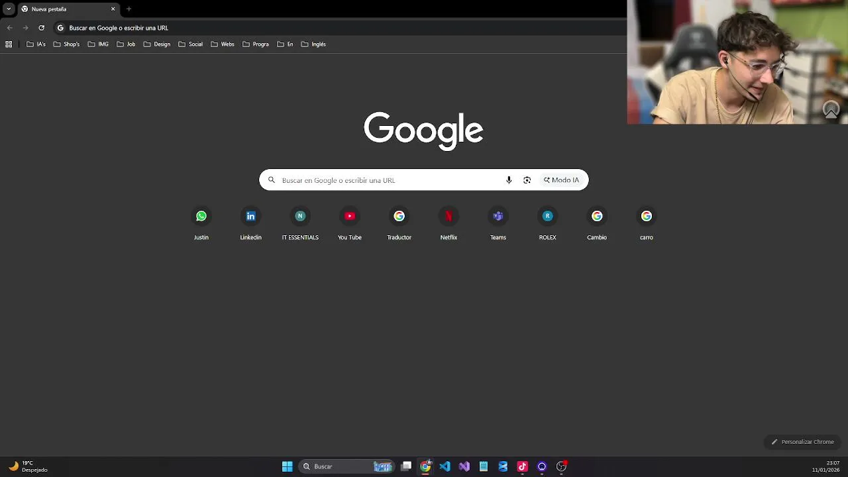Open the Progra bookmarks folder
The width and height of the screenshot is (848, 477).
pyautogui.click(x=256, y=44)
